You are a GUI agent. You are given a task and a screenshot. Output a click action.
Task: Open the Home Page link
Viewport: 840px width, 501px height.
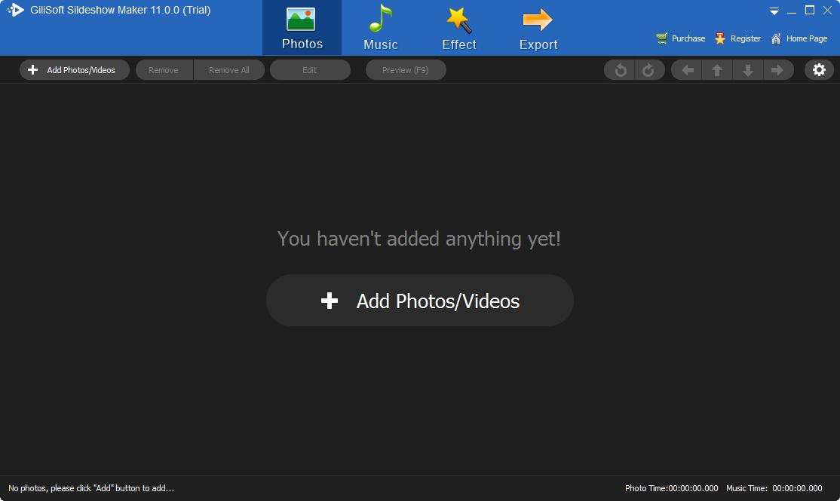point(799,38)
